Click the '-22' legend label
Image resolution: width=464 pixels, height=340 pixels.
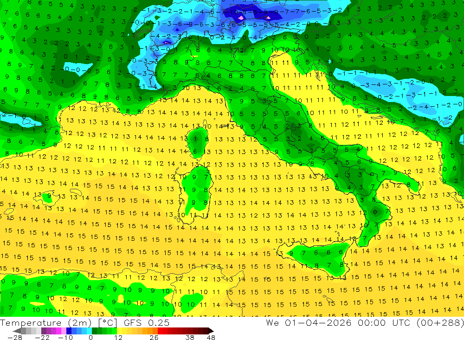click(42, 337)
